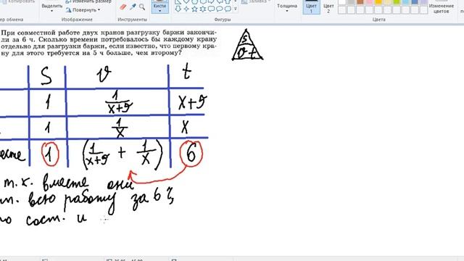Pick the pink color swatch
The width and height of the screenshot is (464, 261).
[369, 2]
